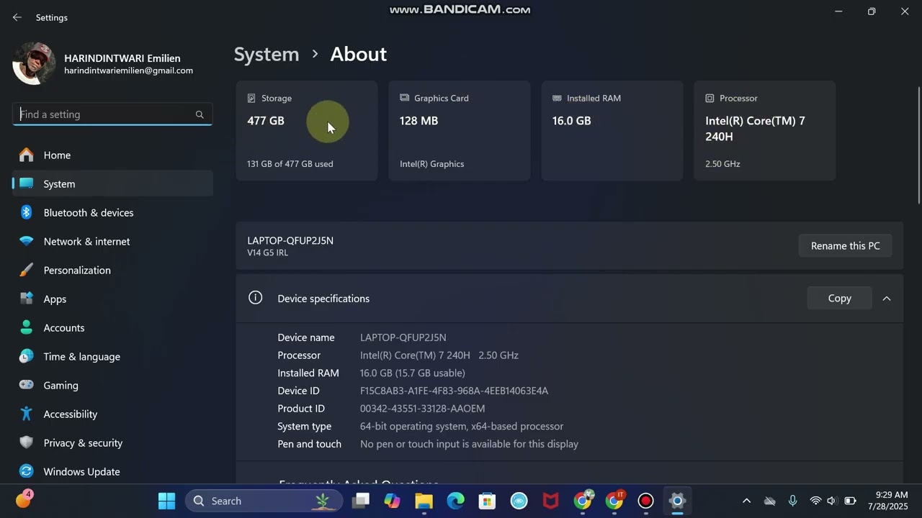Click the Settings window vertical scrollbar
Viewport: 922px width, 518px height.
[918, 145]
